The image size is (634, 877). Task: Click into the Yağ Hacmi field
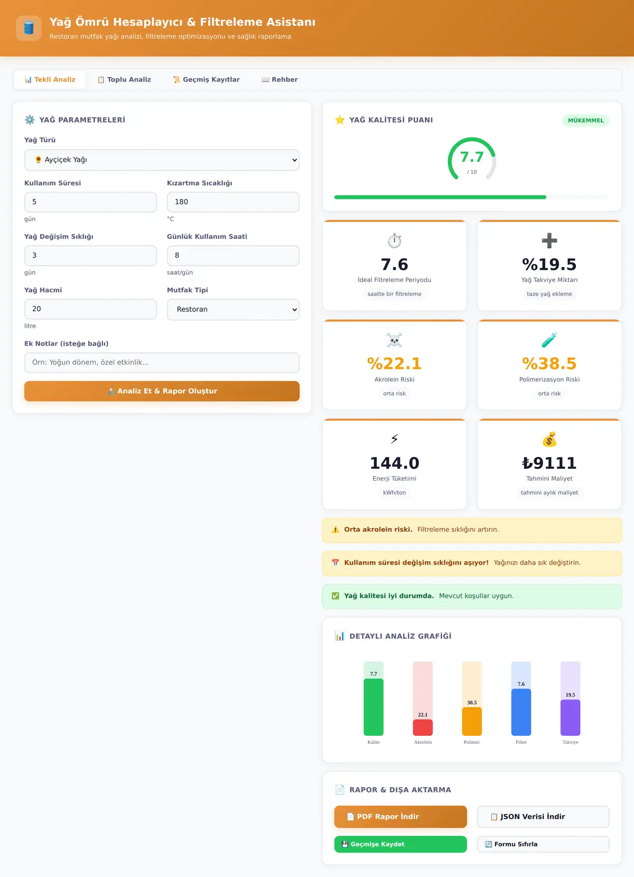pos(90,309)
